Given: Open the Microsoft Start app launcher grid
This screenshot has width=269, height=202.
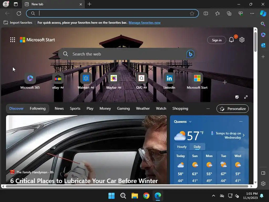Looking at the screenshot, I should [13, 40].
